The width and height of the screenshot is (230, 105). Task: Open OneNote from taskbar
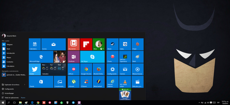click(x=79, y=103)
